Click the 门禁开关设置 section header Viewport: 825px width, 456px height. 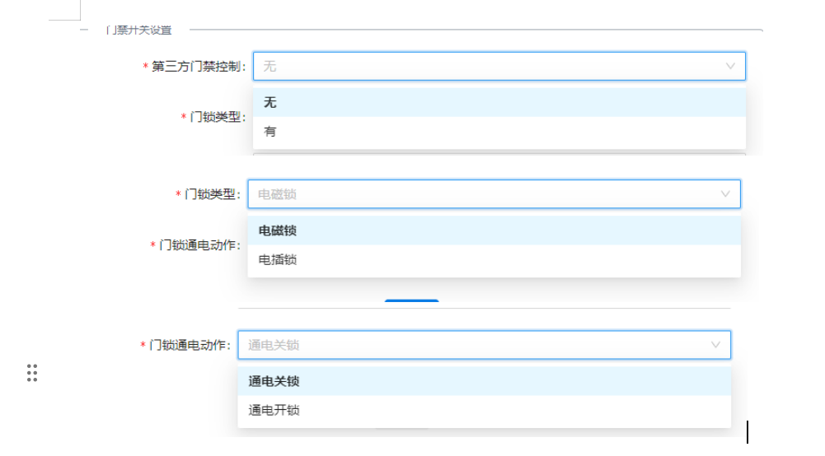pyautogui.click(x=138, y=30)
